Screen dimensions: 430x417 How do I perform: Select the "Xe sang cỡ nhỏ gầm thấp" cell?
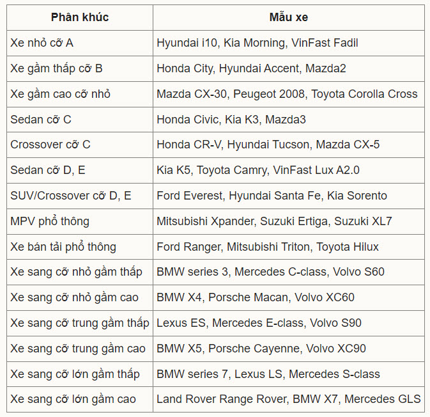click(x=77, y=272)
